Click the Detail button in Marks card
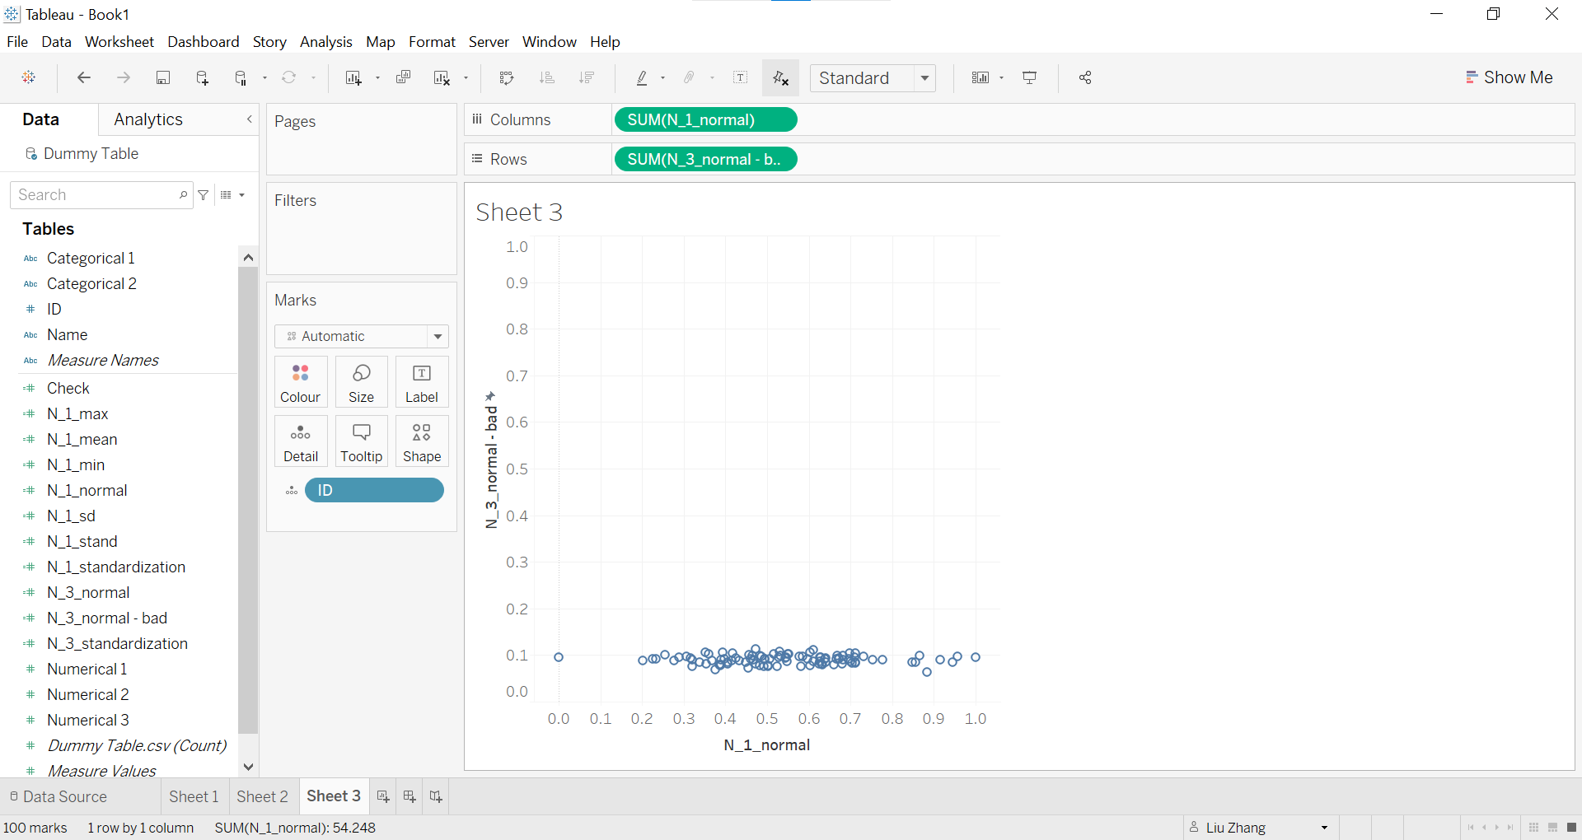Image resolution: width=1582 pixels, height=840 pixels. point(301,441)
